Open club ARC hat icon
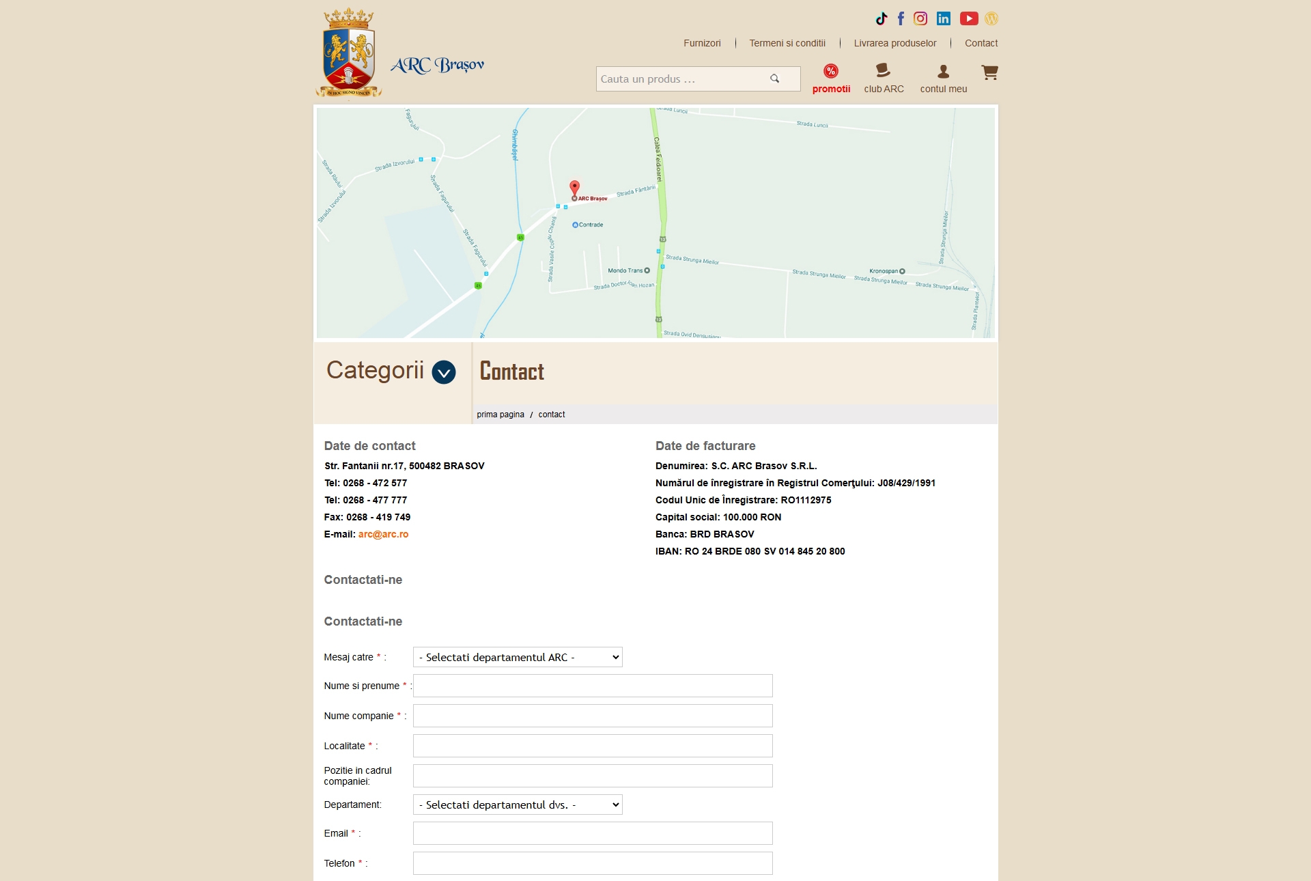Image resolution: width=1311 pixels, height=881 pixels. click(x=883, y=70)
